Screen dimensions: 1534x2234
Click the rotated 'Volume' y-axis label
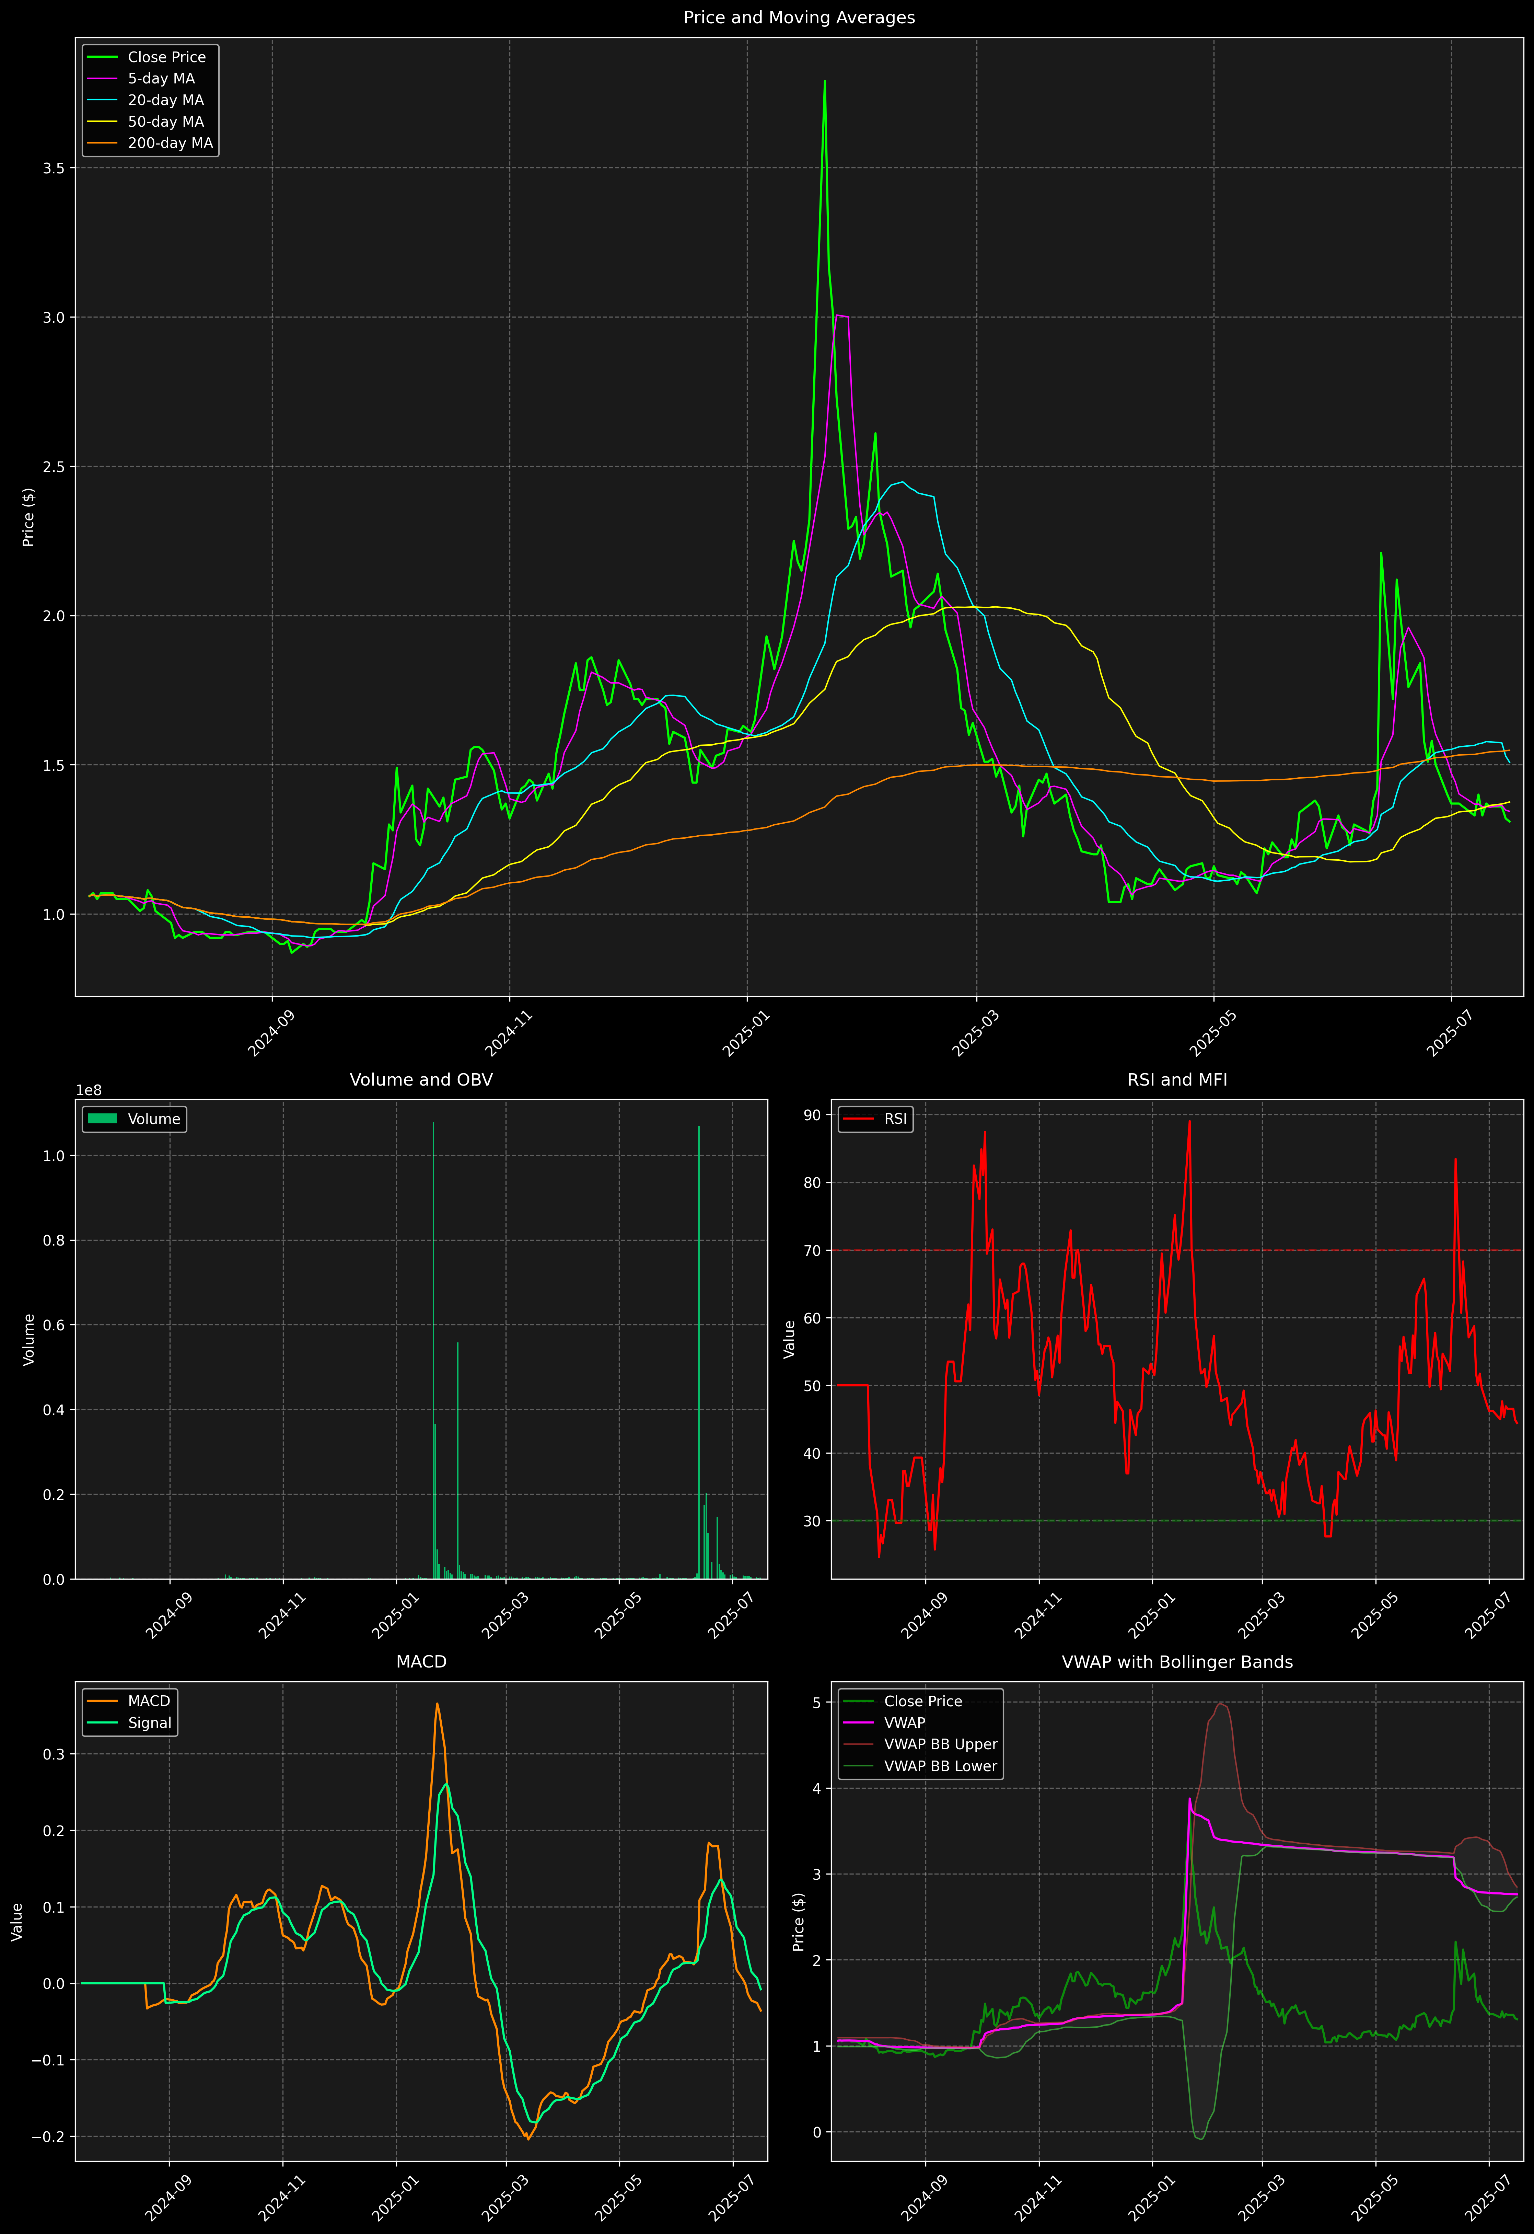pos(29,1339)
